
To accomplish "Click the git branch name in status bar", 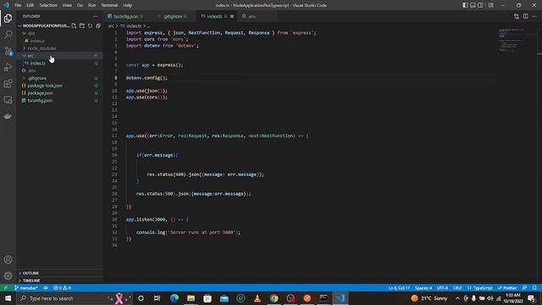I will coord(26,288).
